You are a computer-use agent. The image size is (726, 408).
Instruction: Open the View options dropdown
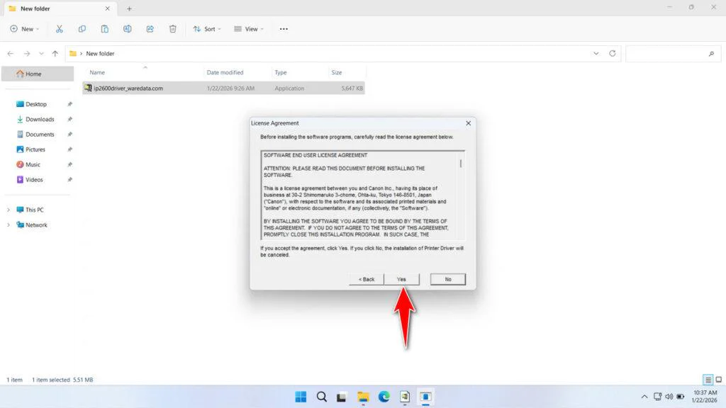[x=249, y=29]
